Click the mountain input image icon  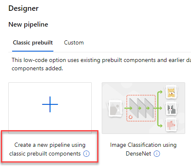pyautogui.click(x=116, y=109)
